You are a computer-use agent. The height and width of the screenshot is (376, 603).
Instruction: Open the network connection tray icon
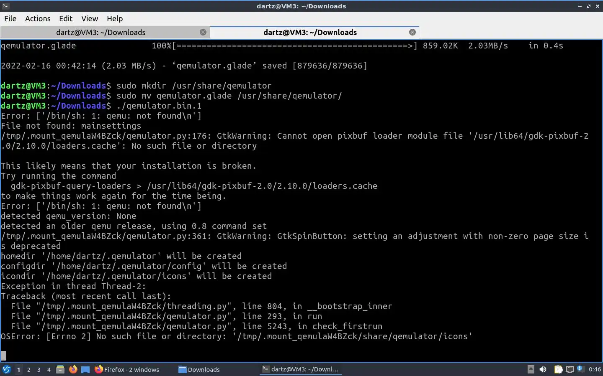569,369
